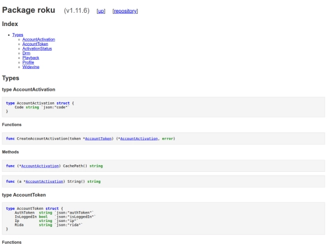327x245 pixels.
Task: Go to the Profile index link
Action: (x=28, y=62)
